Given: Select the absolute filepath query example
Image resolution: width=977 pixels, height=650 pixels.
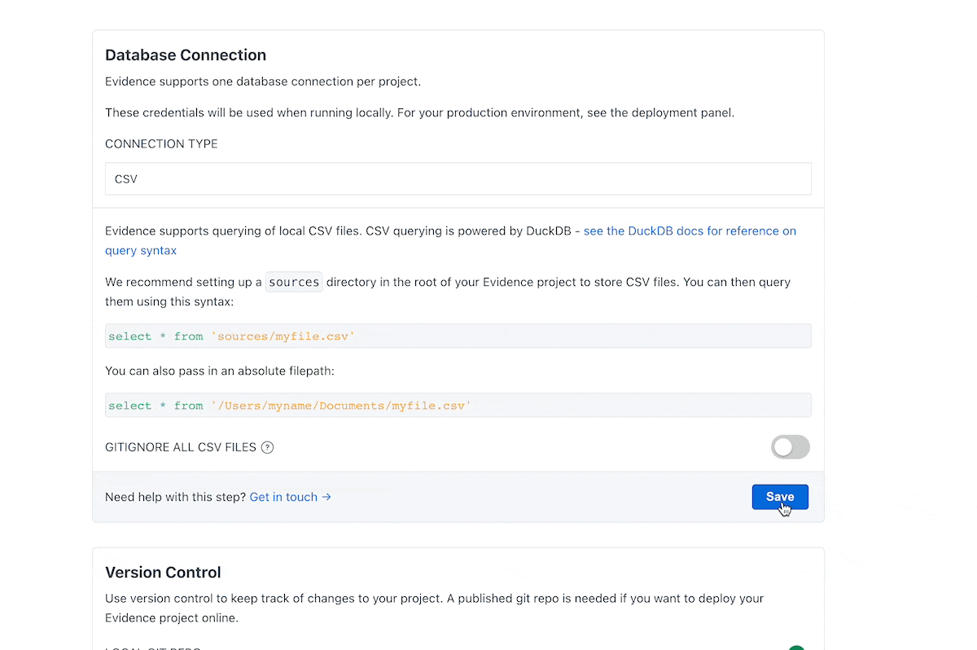Looking at the screenshot, I should [458, 405].
